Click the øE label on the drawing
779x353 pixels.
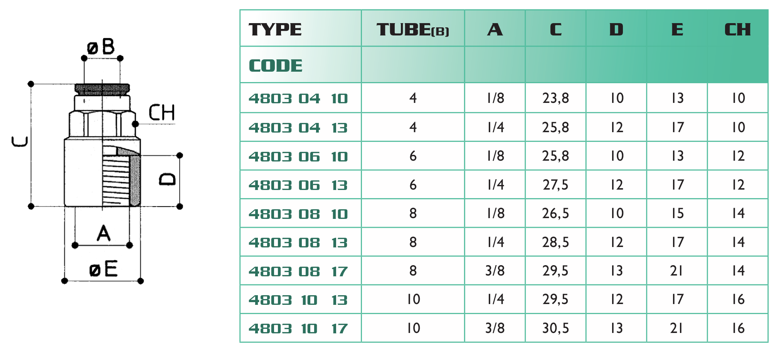pyautogui.click(x=103, y=269)
